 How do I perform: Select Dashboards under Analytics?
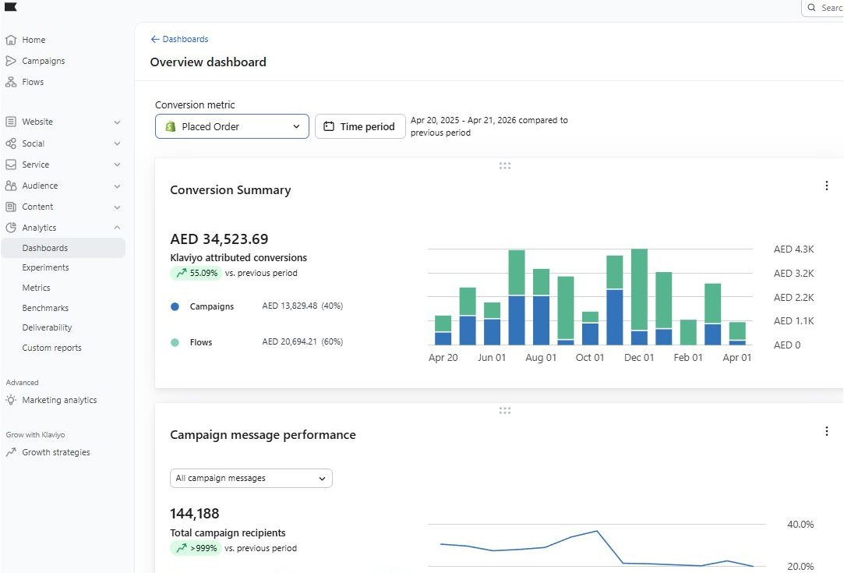click(63, 248)
